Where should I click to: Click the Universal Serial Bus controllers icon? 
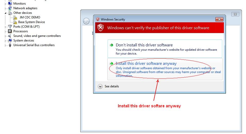tap(10, 45)
